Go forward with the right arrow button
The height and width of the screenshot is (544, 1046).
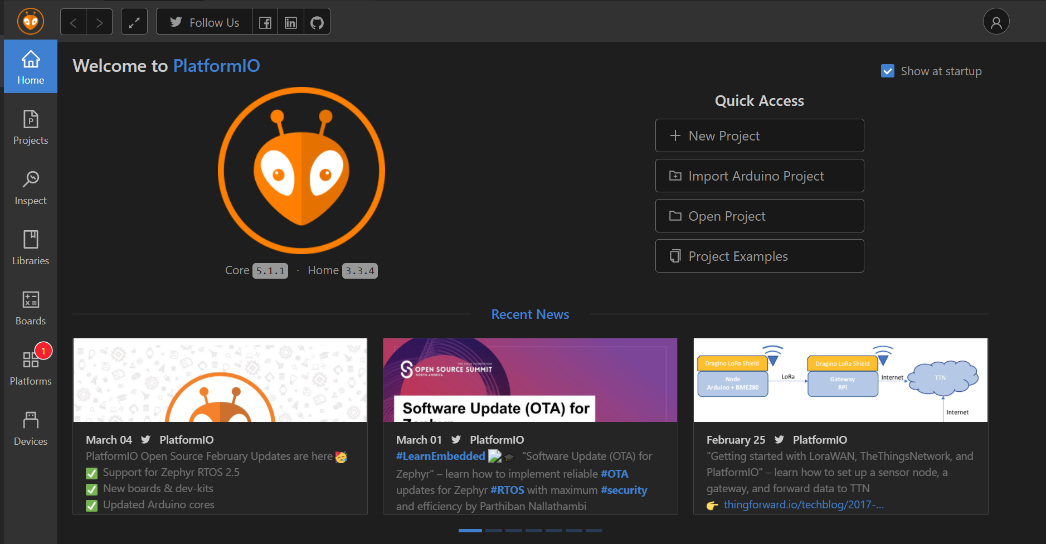click(x=99, y=22)
